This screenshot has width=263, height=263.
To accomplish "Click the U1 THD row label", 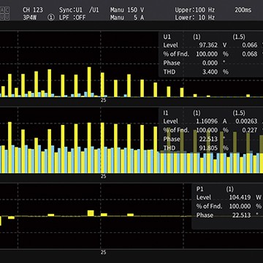I will (169, 72).
